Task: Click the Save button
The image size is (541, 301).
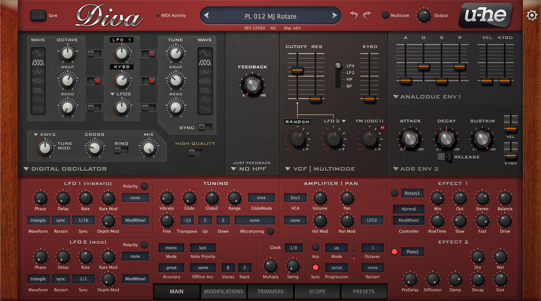Action: pyautogui.click(x=38, y=15)
